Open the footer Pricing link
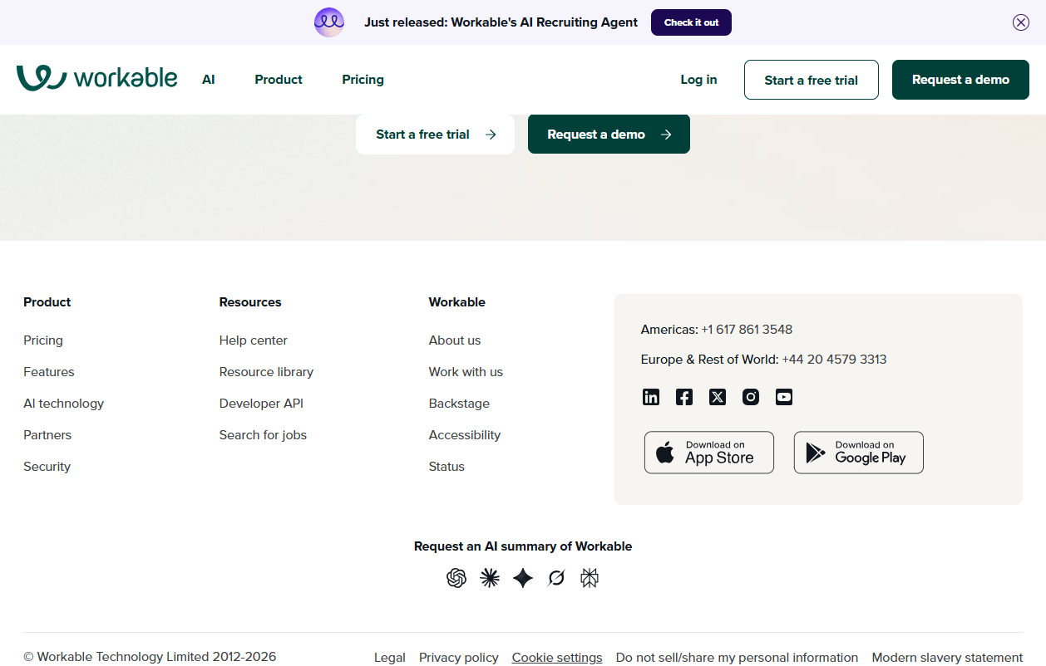Image resolution: width=1046 pixels, height=666 pixels. point(43,340)
